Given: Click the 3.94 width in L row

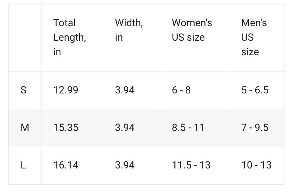Looking at the screenshot, I should coord(125,165).
